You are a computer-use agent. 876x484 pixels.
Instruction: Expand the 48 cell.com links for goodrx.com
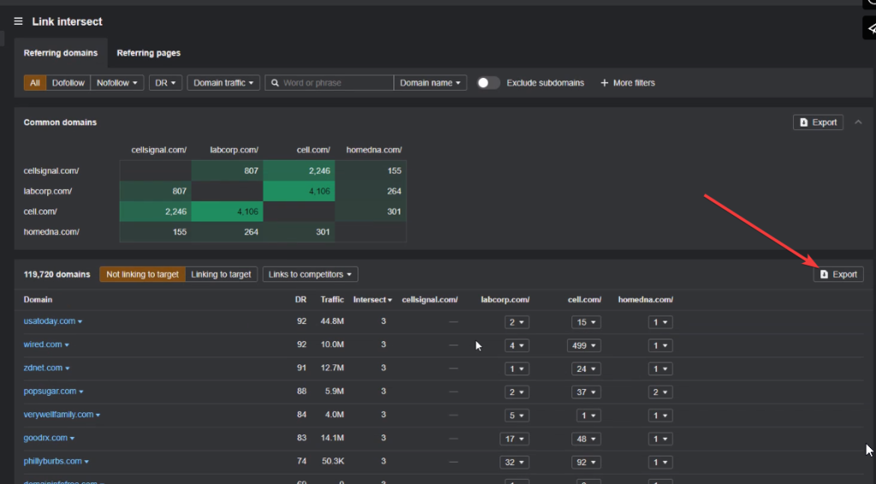point(586,439)
